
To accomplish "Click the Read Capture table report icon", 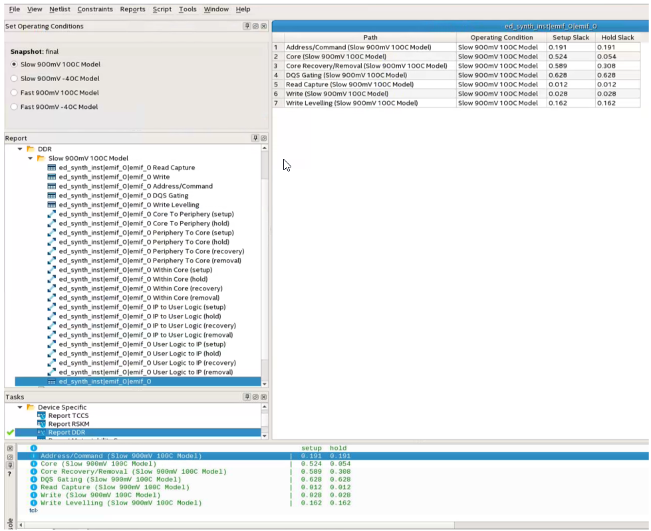I will 52,168.
